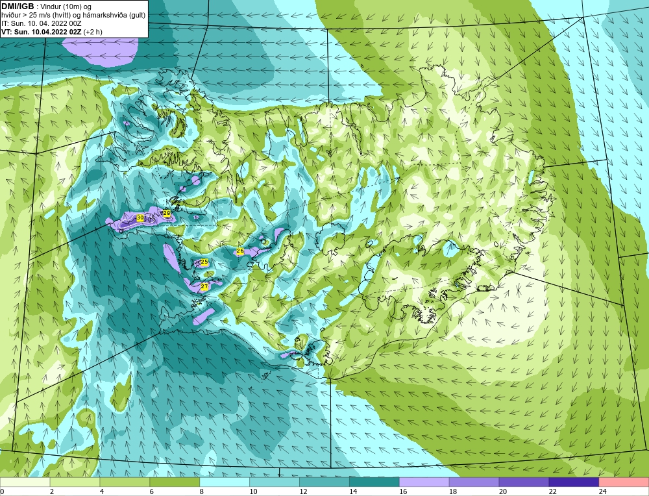Select the 2–4 m/s legend swatch

tap(75, 482)
